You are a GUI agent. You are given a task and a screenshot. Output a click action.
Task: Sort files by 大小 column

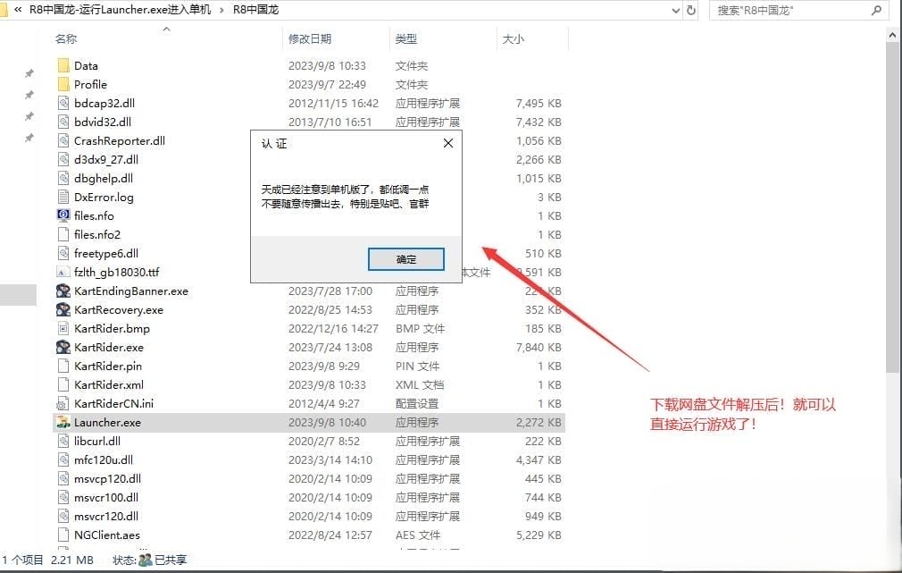point(514,39)
